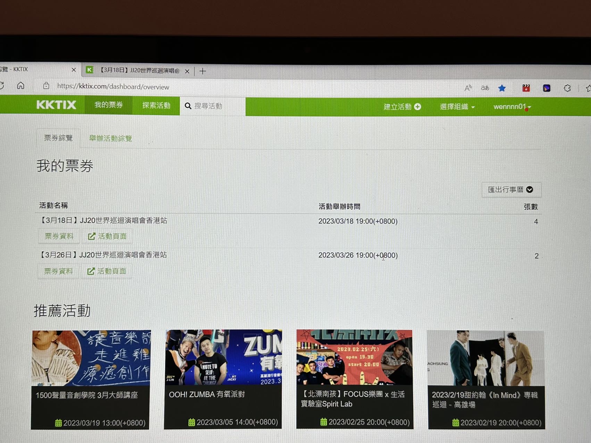Open favorites via the blue star icon
This screenshot has height=443, width=591.
coord(502,88)
